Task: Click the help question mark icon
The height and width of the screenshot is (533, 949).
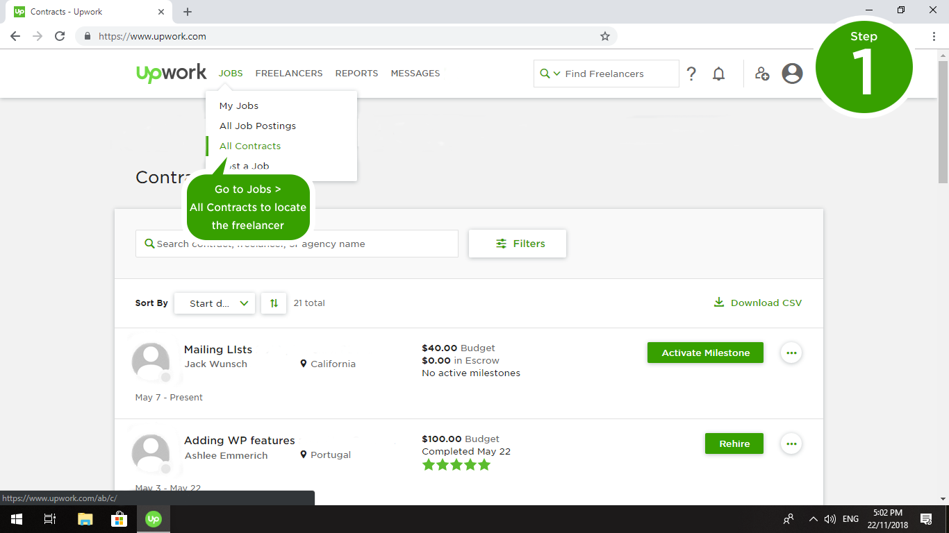Action: click(x=691, y=73)
